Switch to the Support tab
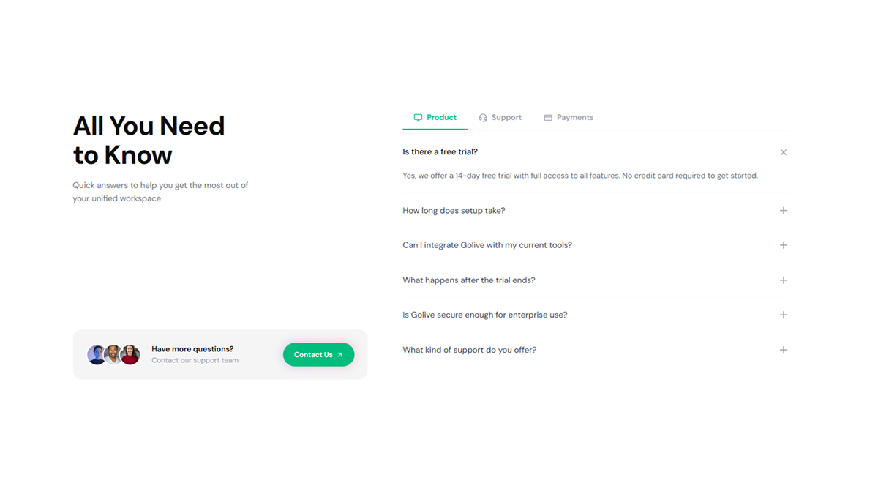The height and width of the screenshot is (494, 878). pos(500,117)
